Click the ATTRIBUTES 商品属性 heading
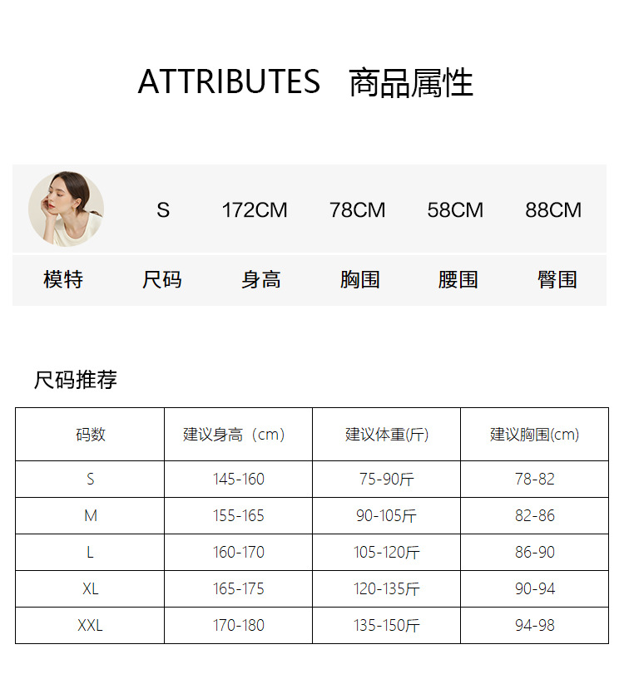 pyautogui.click(x=305, y=83)
